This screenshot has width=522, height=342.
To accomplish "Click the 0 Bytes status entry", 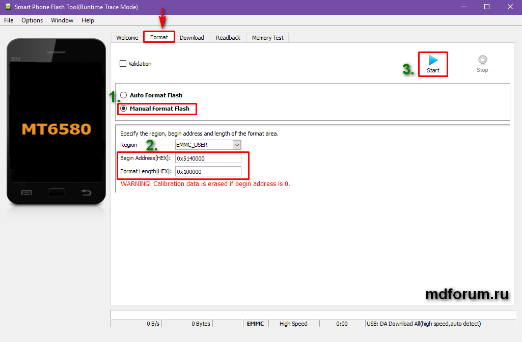I will coord(187,324).
